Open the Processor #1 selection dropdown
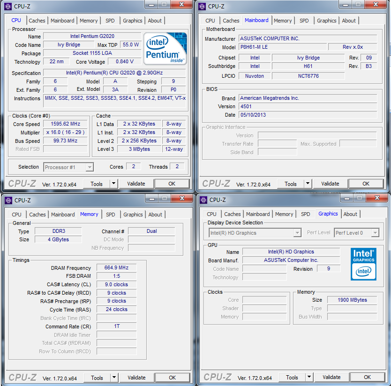 coord(90,167)
